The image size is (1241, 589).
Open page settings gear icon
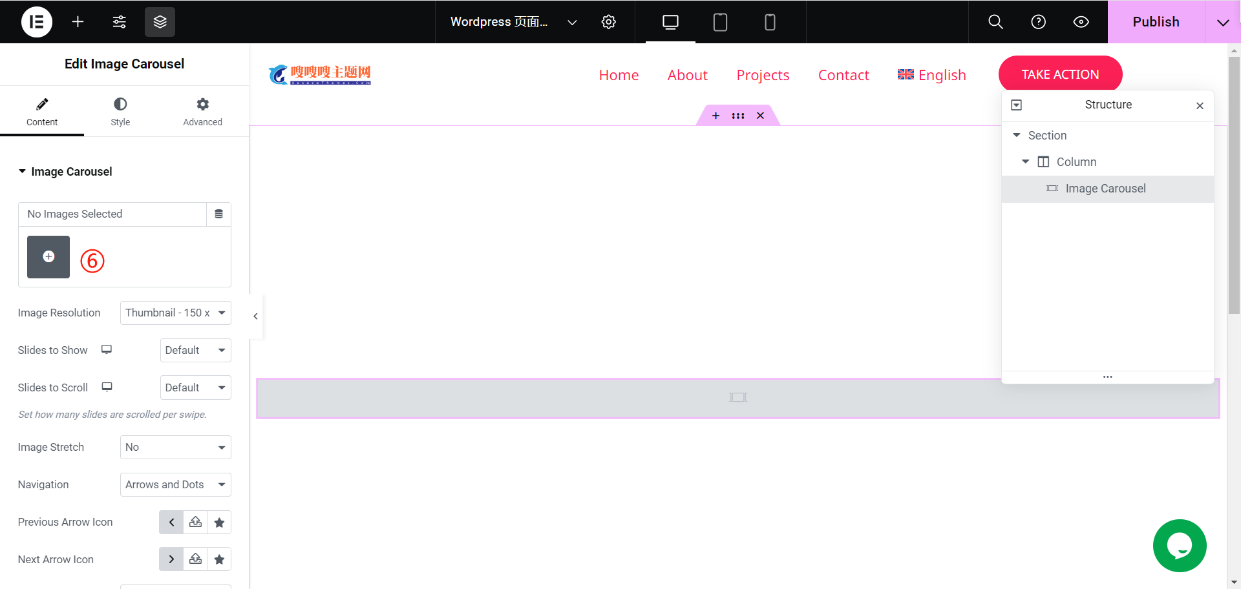coord(608,22)
